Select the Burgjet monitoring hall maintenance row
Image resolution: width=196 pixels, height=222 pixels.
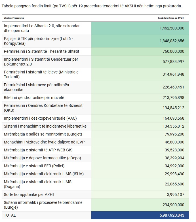pyautogui.click(x=95, y=134)
